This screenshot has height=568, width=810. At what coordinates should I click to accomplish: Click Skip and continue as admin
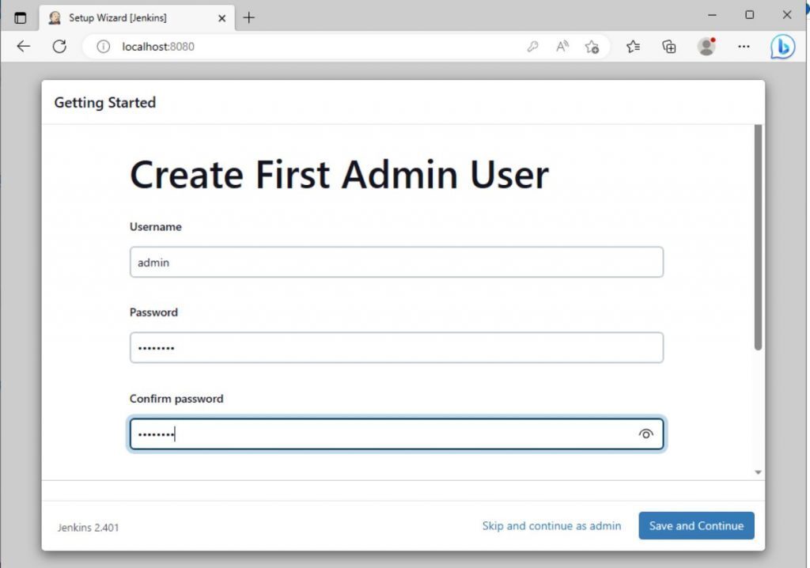551,525
